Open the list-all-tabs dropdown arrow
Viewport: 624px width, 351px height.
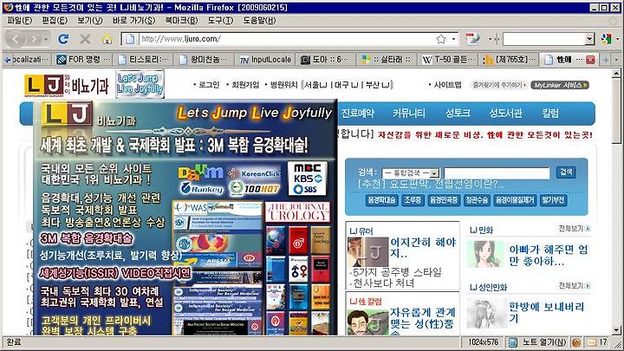(x=616, y=60)
